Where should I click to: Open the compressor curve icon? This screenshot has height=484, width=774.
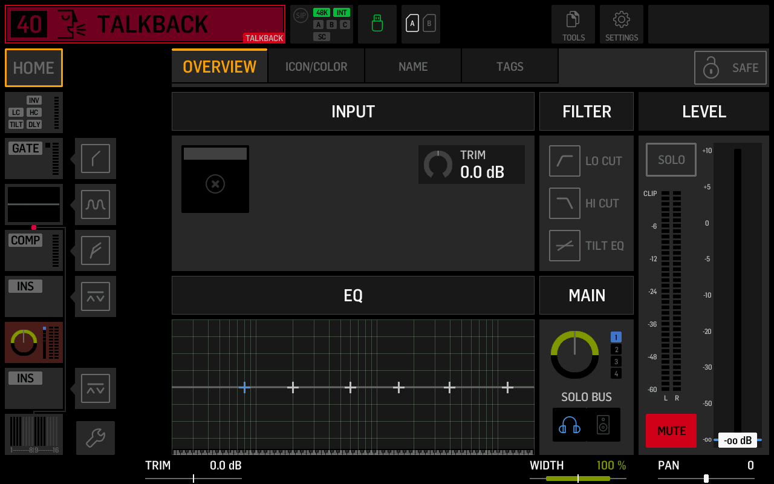point(95,250)
